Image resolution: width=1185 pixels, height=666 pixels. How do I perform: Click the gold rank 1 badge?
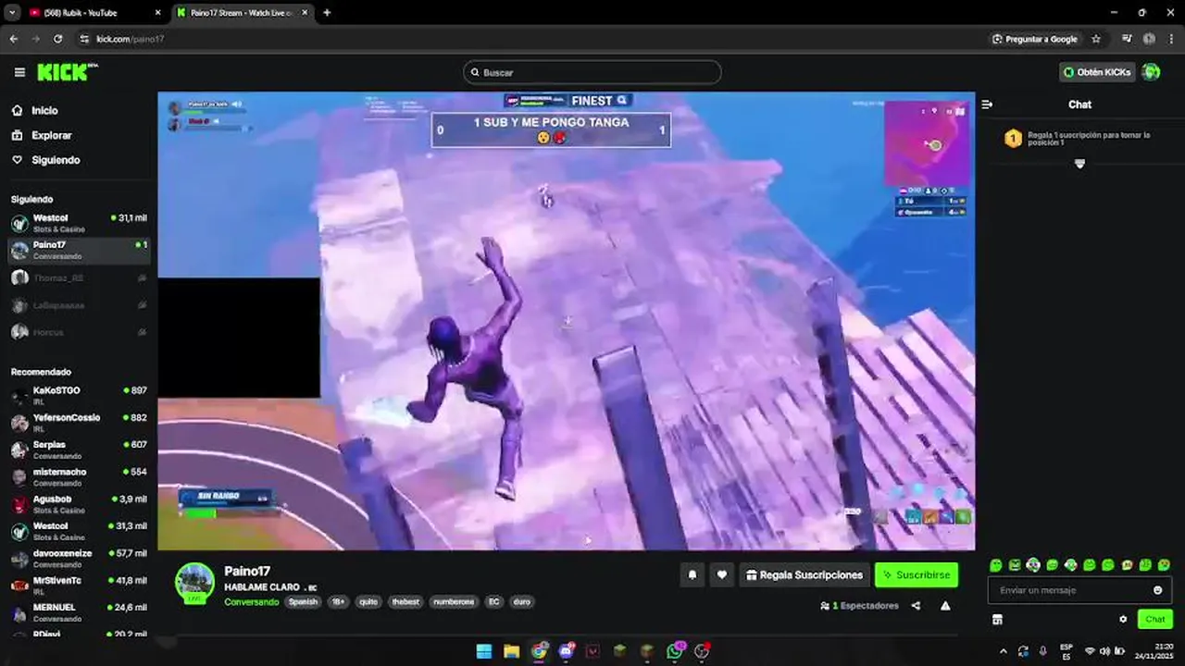1013,139
